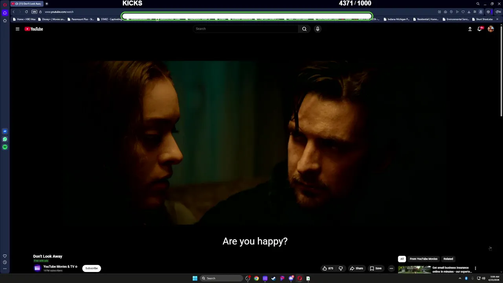
Task: Open Opera easy setup sliders icon
Action: [475, 12]
